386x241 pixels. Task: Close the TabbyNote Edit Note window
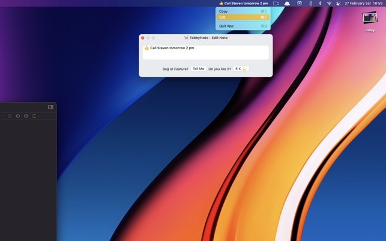click(x=142, y=38)
